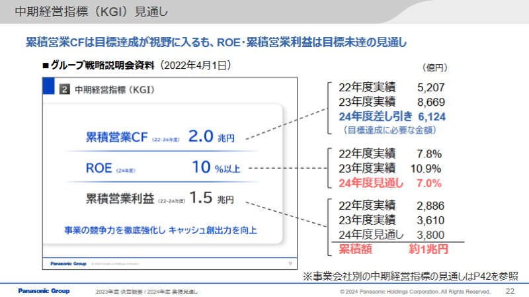This screenshot has width=529, height=297.
Task: Click 24年度差し引き 6,124 row
Action: pyautogui.click(x=392, y=116)
